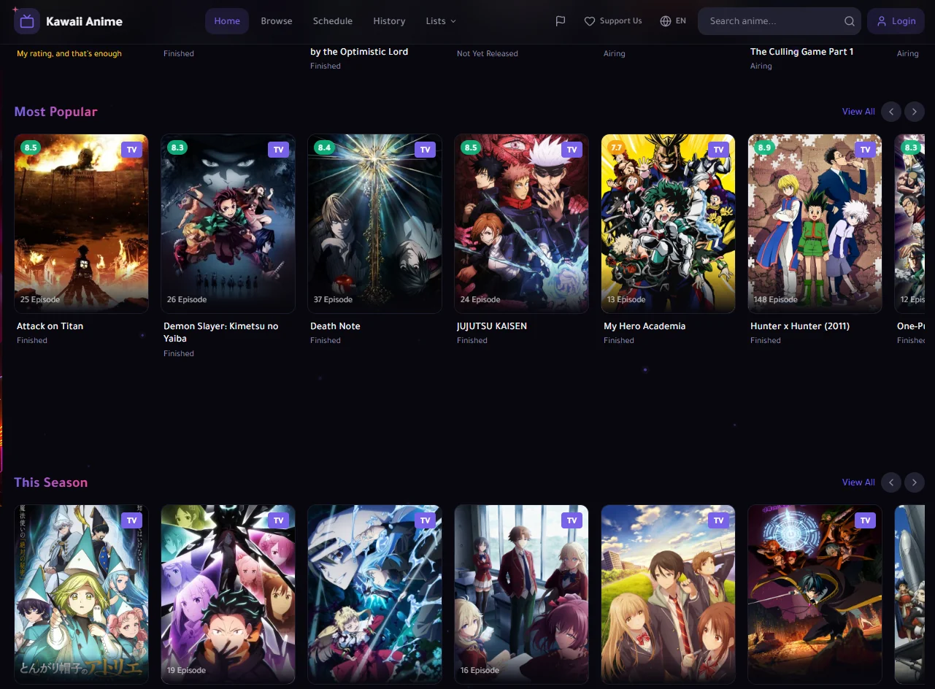The height and width of the screenshot is (689, 935).
Task: Open the Attack on Titan poster thumbnail
Action: tap(81, 223)
